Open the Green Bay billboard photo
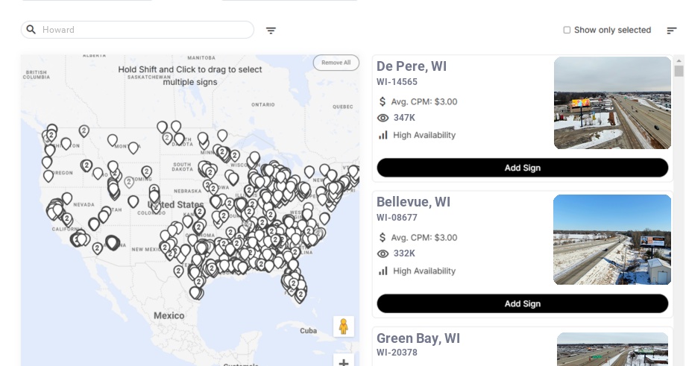Image resolution: width=686 pixels, height=366 pixels. pos(614,349)
